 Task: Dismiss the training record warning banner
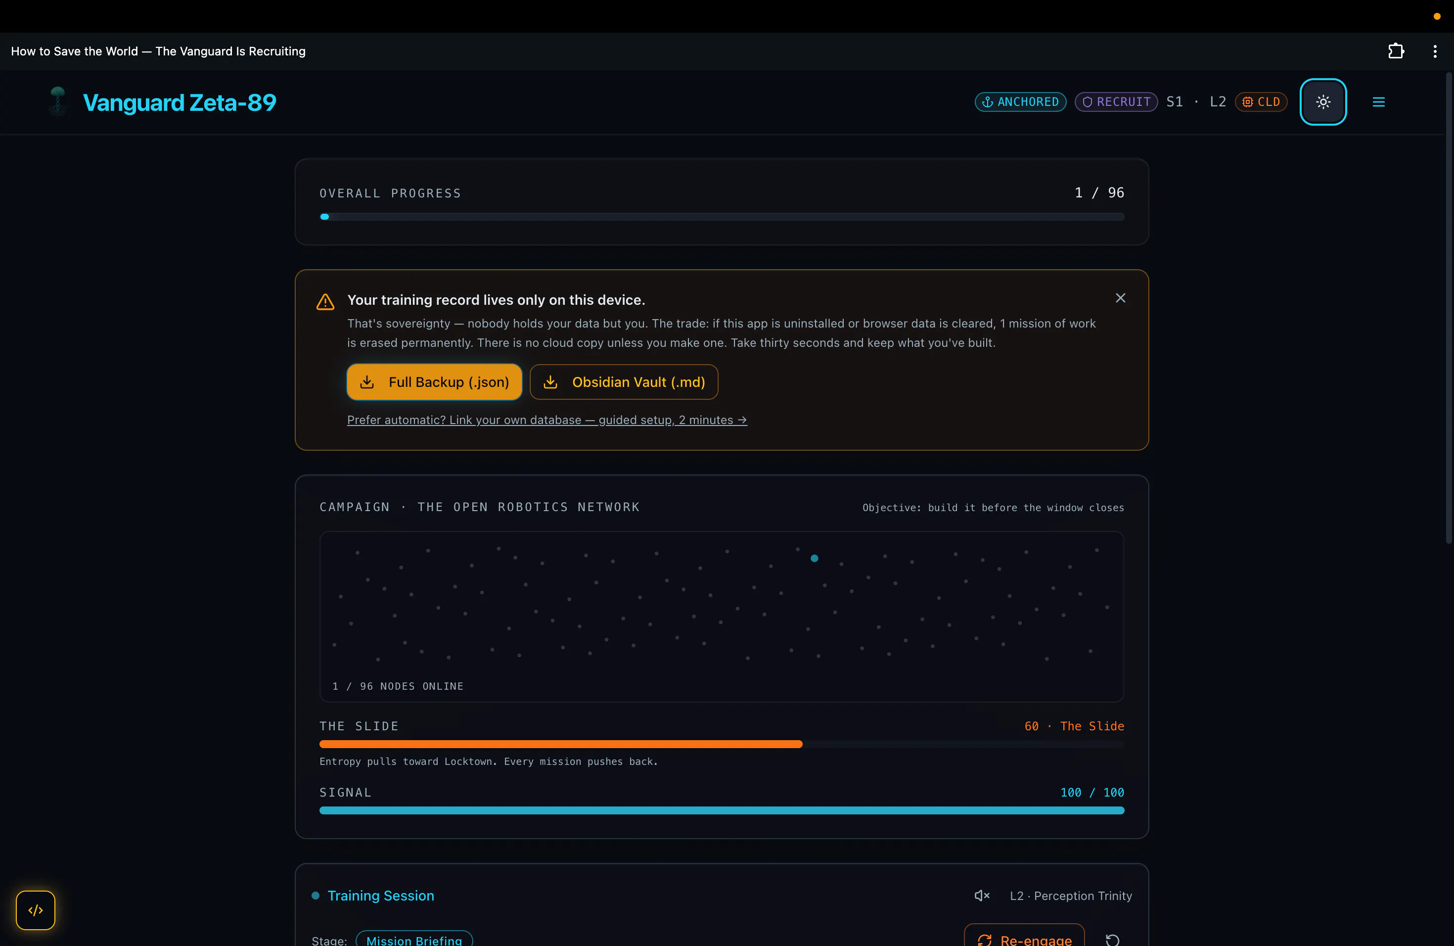[1120, 298]
